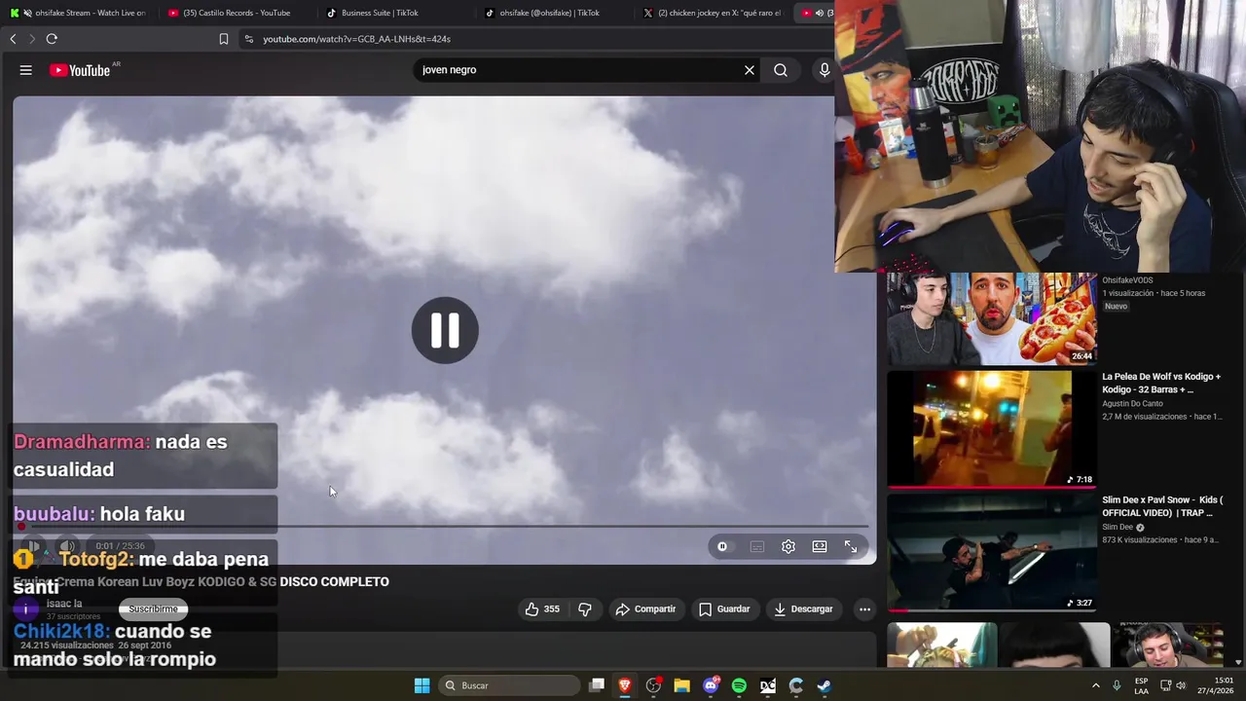Expand the hidden system tray icons chevron
The image size is (1246, 701).
1095,685
